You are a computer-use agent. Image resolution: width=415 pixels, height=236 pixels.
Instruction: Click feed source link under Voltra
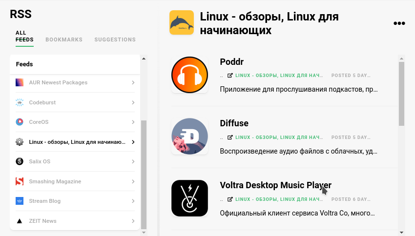coord(279,199)
